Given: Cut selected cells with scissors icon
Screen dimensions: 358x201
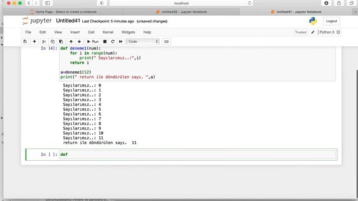Looking at the screenshot, I should coord(44,41).
